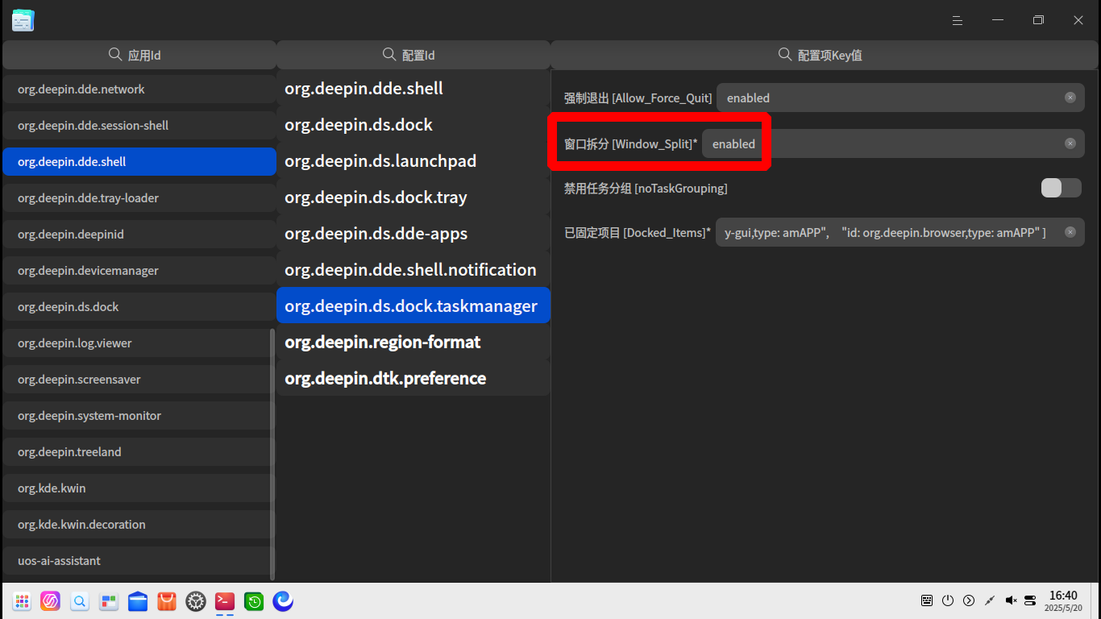The height and width of the screenshot is (619, 1101).
Task: Open the search icon in the dock
Action: click(x=80, y=600)
